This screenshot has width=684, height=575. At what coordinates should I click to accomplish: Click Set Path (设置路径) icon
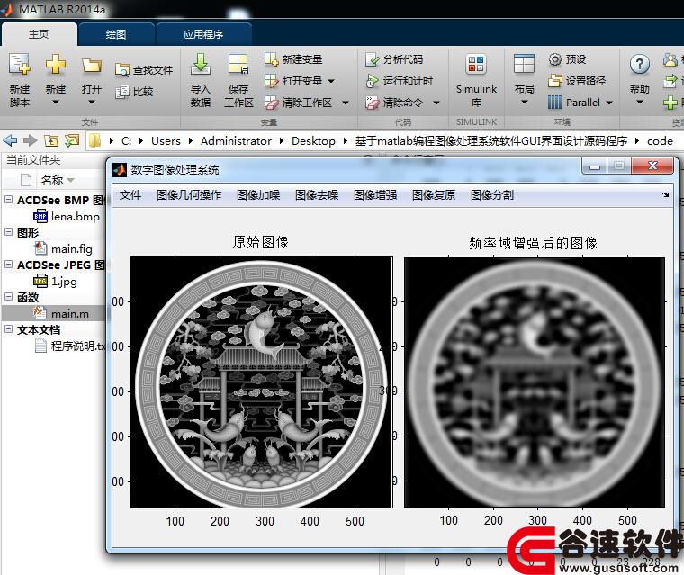[x=555, y=81]
